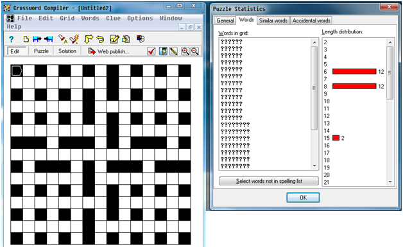Open the Similar words tab

(273, 21)
